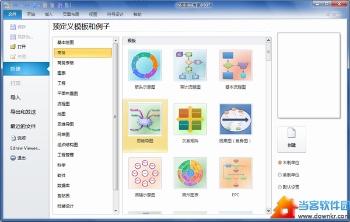Viewport: 350px width, 222px height.
Task: Select the 米制单位 radio button
Action: click(x=279, y=162)
